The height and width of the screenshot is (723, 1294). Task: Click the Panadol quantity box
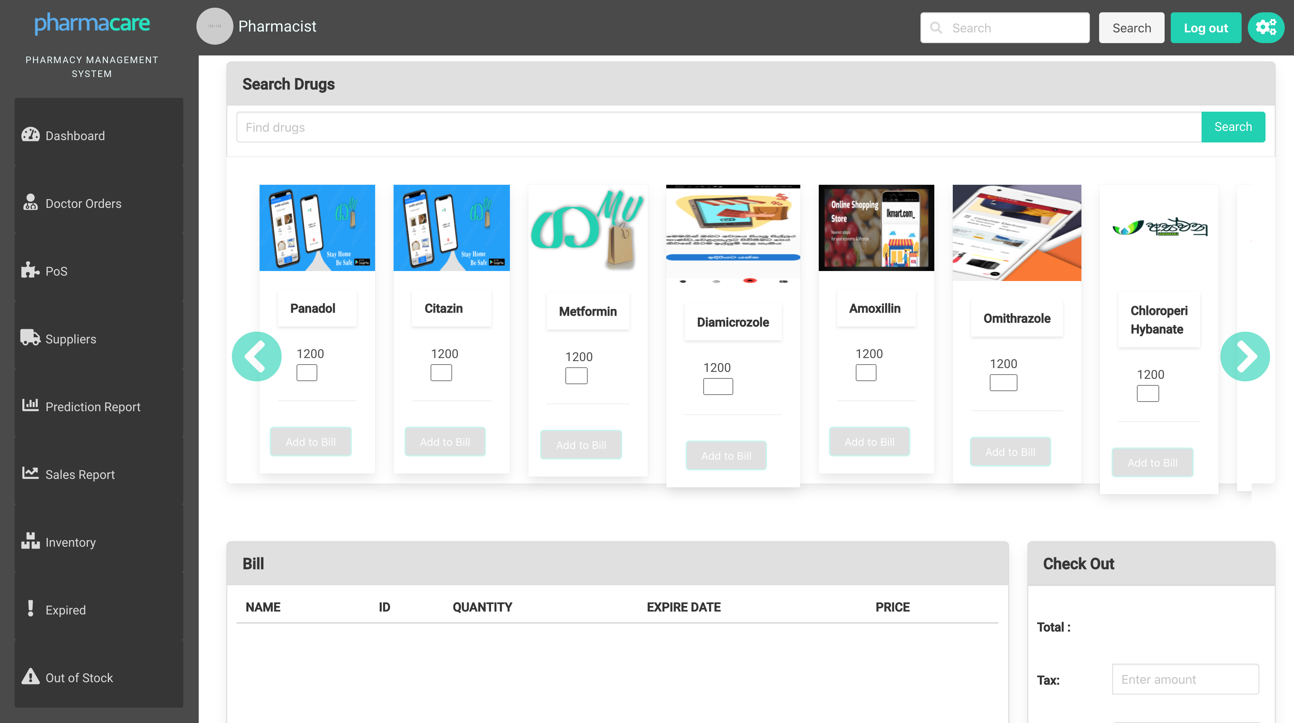[307, 373]
